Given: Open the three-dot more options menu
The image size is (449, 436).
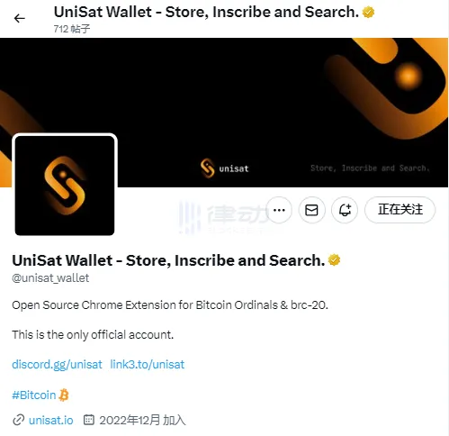Looking at the screenshot, I should (x=279, y=210).
